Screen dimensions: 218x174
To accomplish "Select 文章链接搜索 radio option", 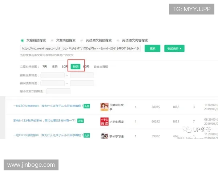I will (x=22, y=41).
